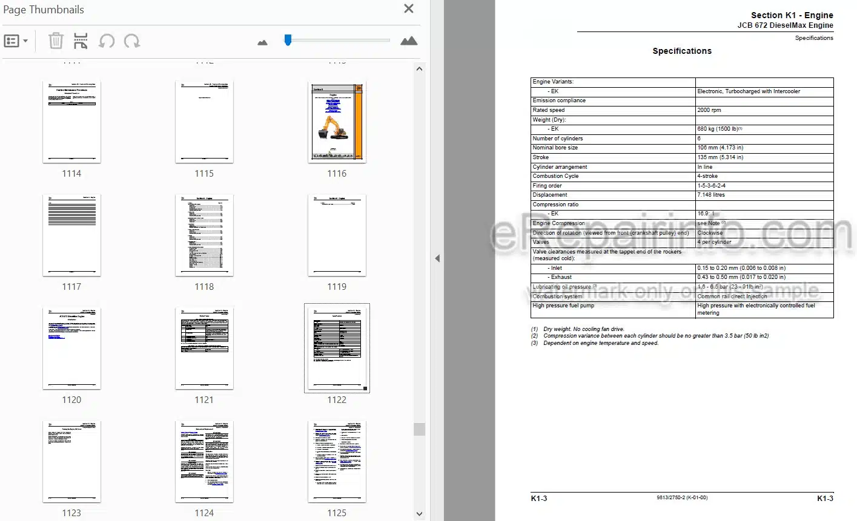Click exhaust clearance '0.43 to 0.50 mm' value
This screenshot has width=857, height=521.
point(741,277)
